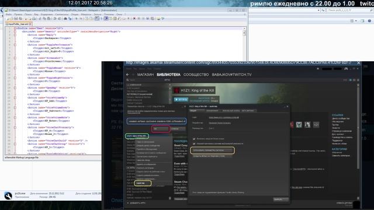The height and width of the screenshot is (210, 374).
Task: Select the InputProfile_User.xml document tab
Action: coord(19,24)
